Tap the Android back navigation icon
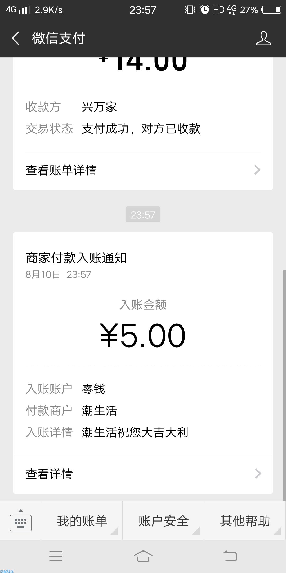 coord(230,556)
